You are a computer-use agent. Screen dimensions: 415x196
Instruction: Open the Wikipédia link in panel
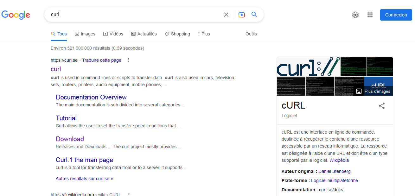(x=339, y=160)
